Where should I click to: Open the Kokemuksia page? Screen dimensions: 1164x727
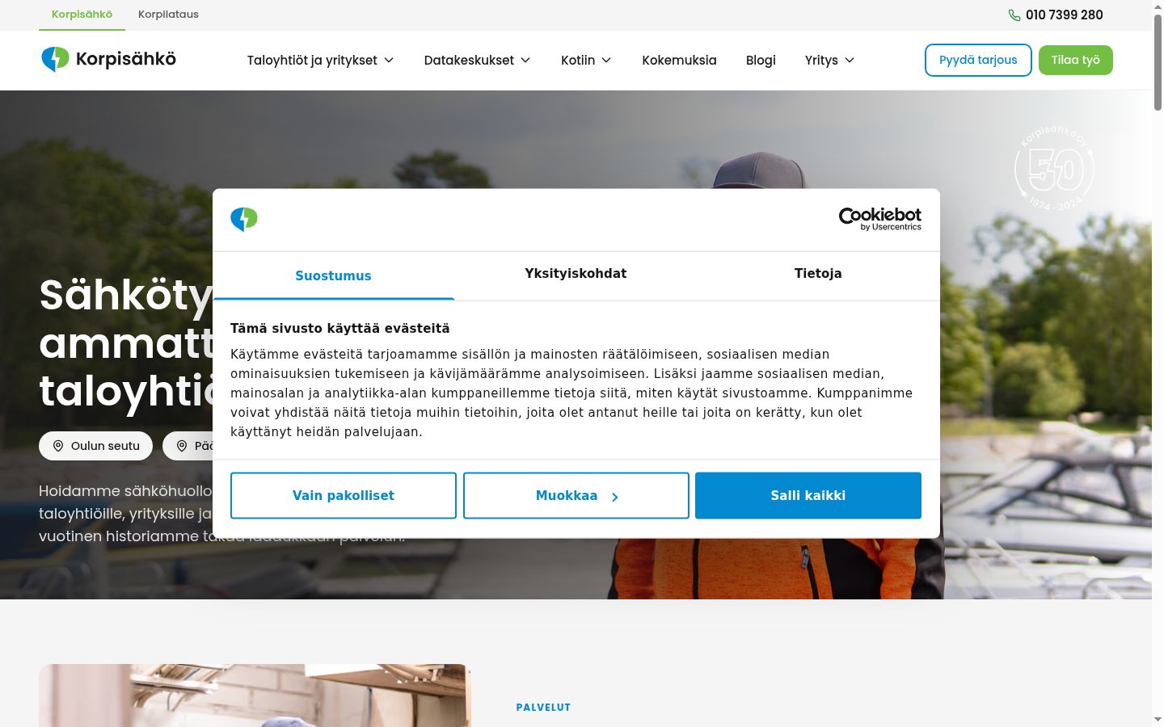(x=679, y=60)
